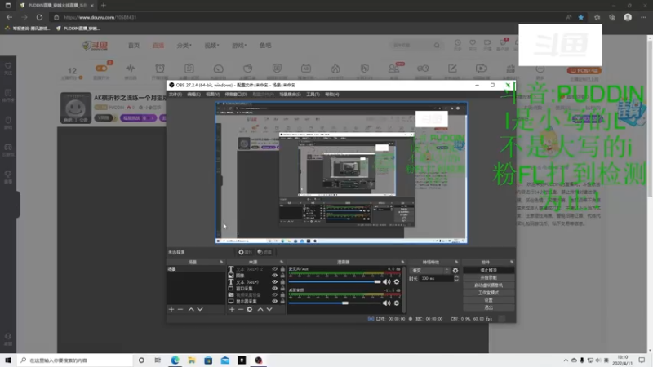Move the selected source down in the Sources dock

click(x=269, y=310)
